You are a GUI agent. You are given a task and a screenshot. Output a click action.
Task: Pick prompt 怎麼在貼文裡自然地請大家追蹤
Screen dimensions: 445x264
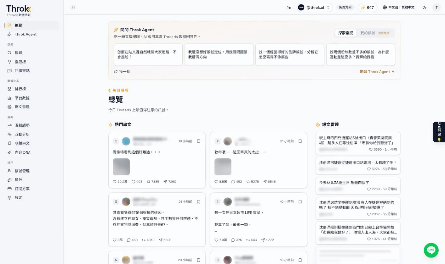[148, 55]
